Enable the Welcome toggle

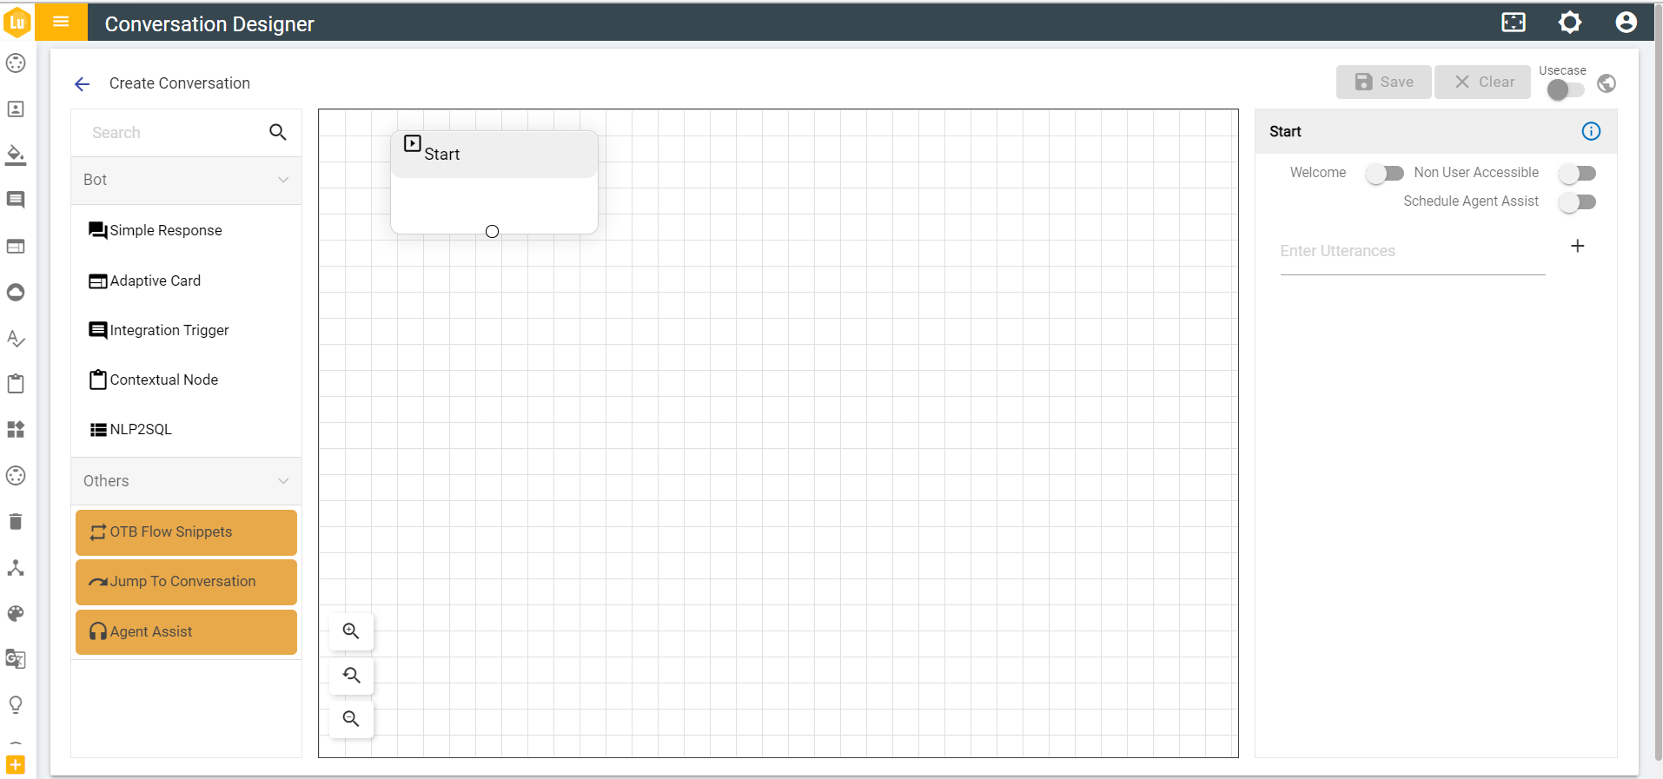(x=1384, y=174)
